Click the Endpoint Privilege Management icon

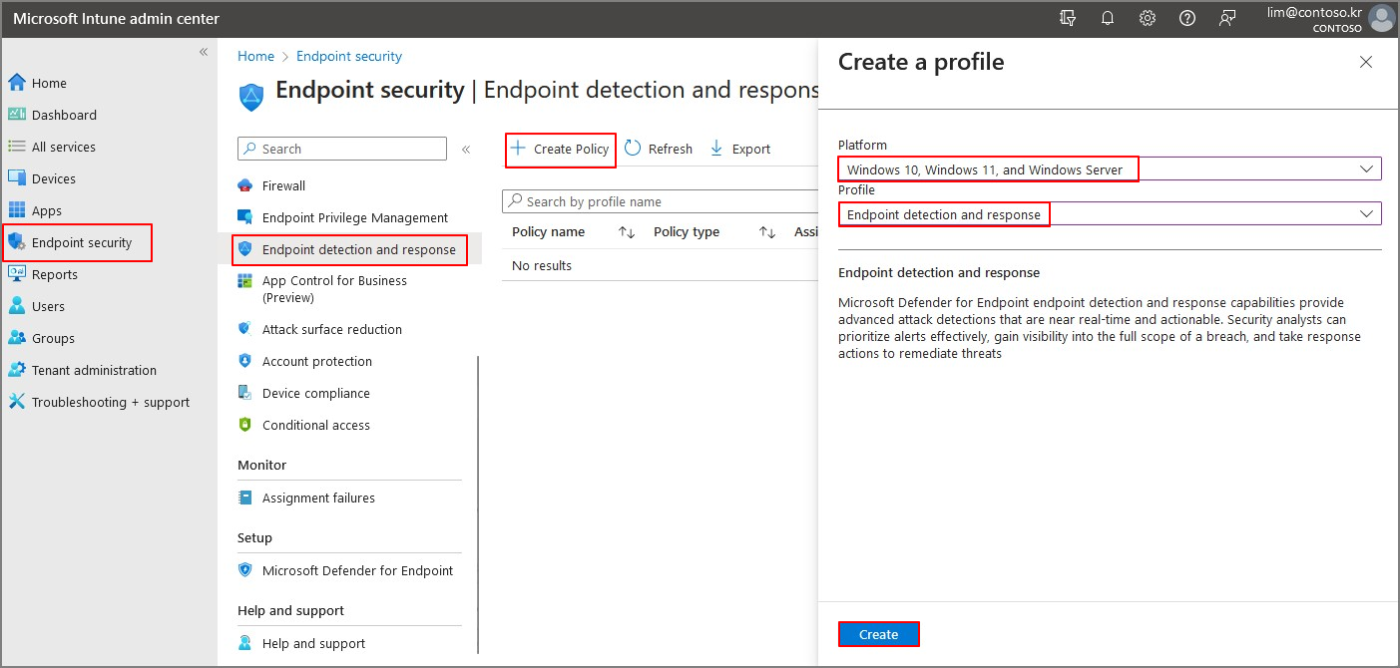click(245, 217)
